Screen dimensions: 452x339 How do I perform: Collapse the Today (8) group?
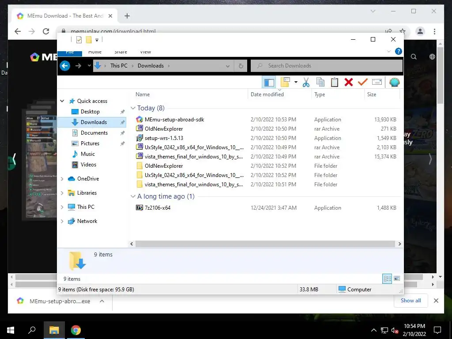pyautogui.click(x=133, y=108)
